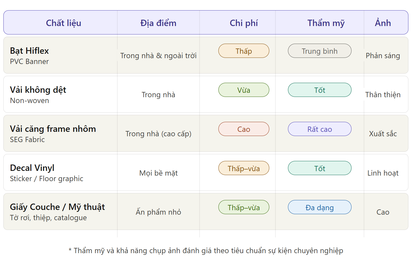Click the Thấp cost badge for Bạt Hiflex
Viewport: 414px width, 262px height.
pyautogui.click(x=244, y=51)
